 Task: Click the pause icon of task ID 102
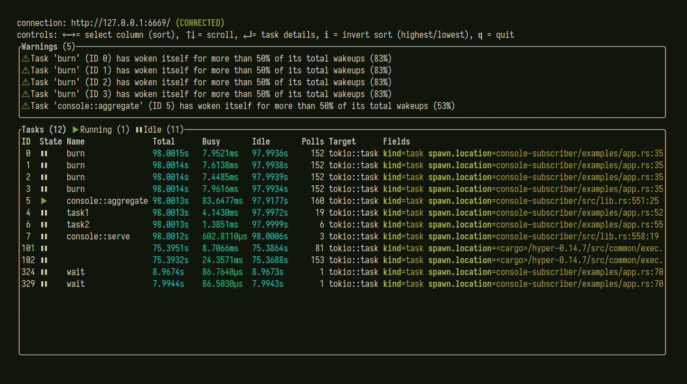(44, 260)
